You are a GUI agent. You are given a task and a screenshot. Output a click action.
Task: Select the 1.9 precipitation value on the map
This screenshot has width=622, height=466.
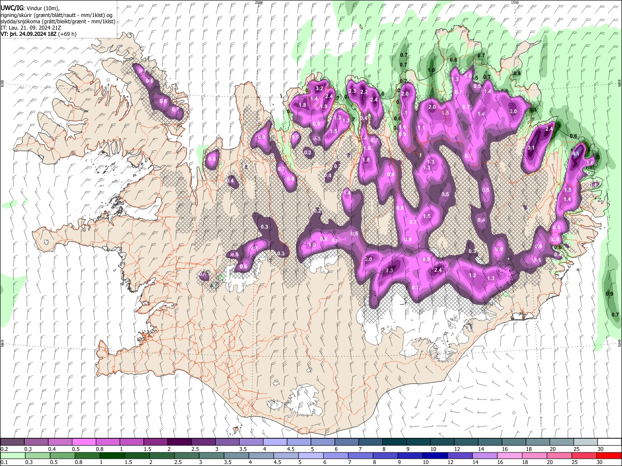(x=324, y=106)
